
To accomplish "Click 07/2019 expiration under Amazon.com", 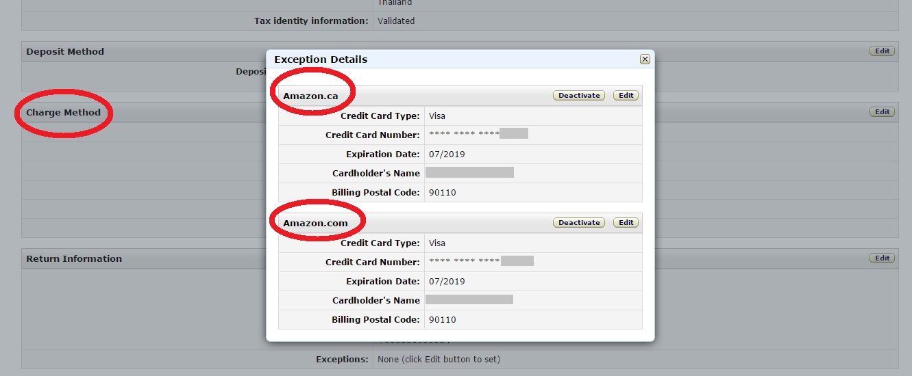I will click(x=447, y=281).
